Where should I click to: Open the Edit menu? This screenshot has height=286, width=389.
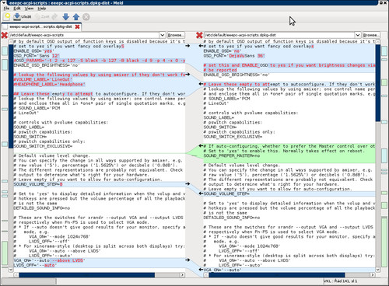17,9
